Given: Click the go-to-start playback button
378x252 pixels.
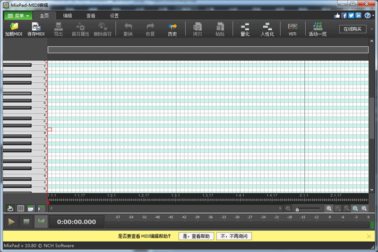Looking at the screenshot, I should [x=41, y=222].
